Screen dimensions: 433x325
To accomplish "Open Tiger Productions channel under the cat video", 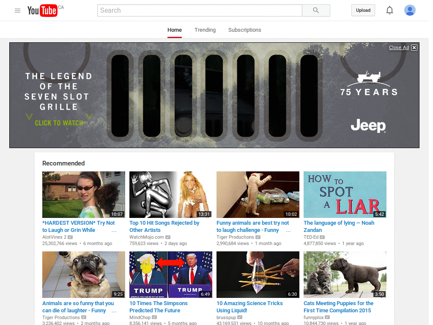I will (x=235, y=237).
